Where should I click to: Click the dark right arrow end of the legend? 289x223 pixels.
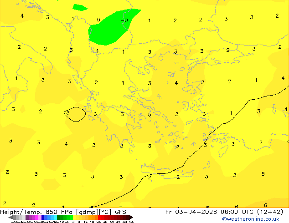point(131,217)
